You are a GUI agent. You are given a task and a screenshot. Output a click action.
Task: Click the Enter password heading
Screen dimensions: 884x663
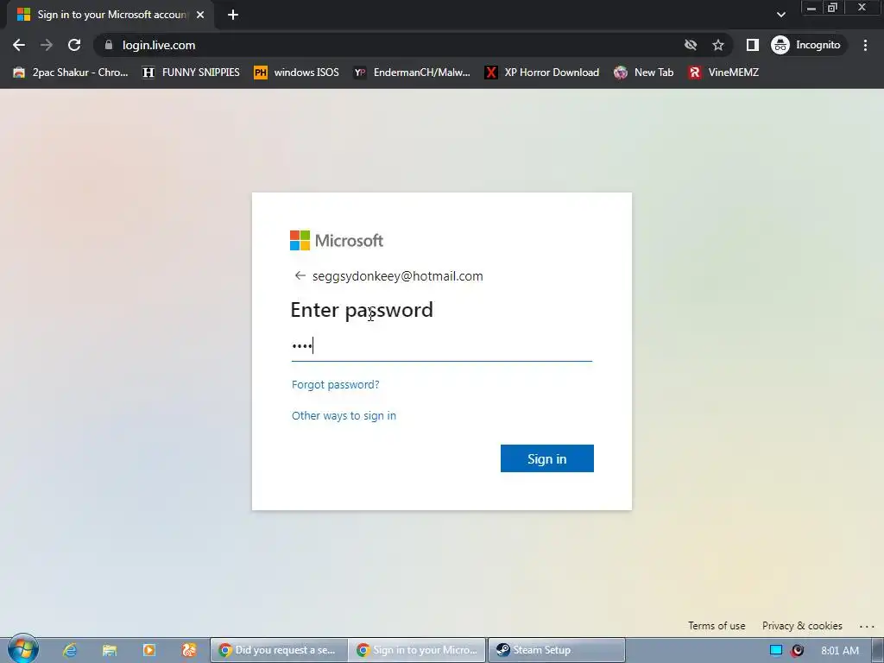point(362,310)
